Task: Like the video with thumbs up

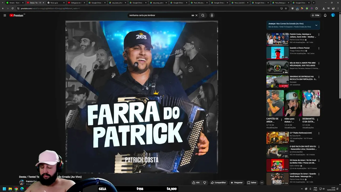Action: coord(196,183)
